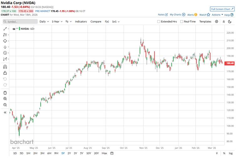Expand the shapes tool submenu arrow
The image size is (236, 158).
[8, 41]
